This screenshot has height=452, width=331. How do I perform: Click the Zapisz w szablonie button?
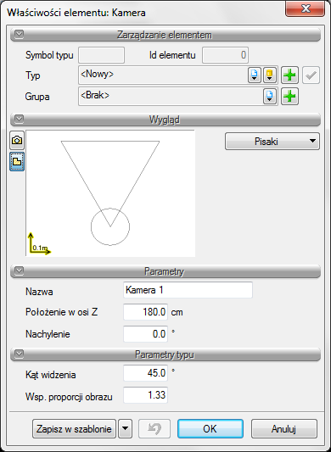74,428
